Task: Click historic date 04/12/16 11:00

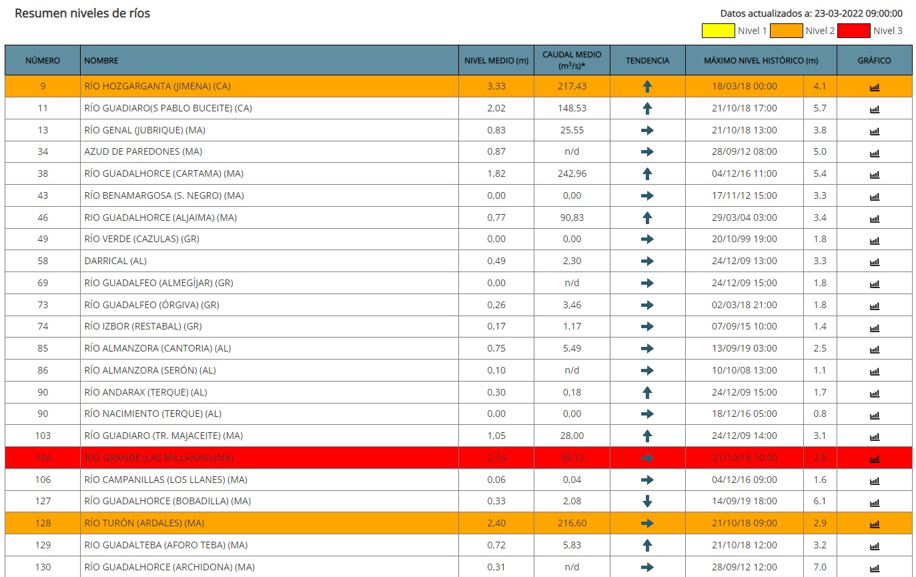Action: coord(744,173)
